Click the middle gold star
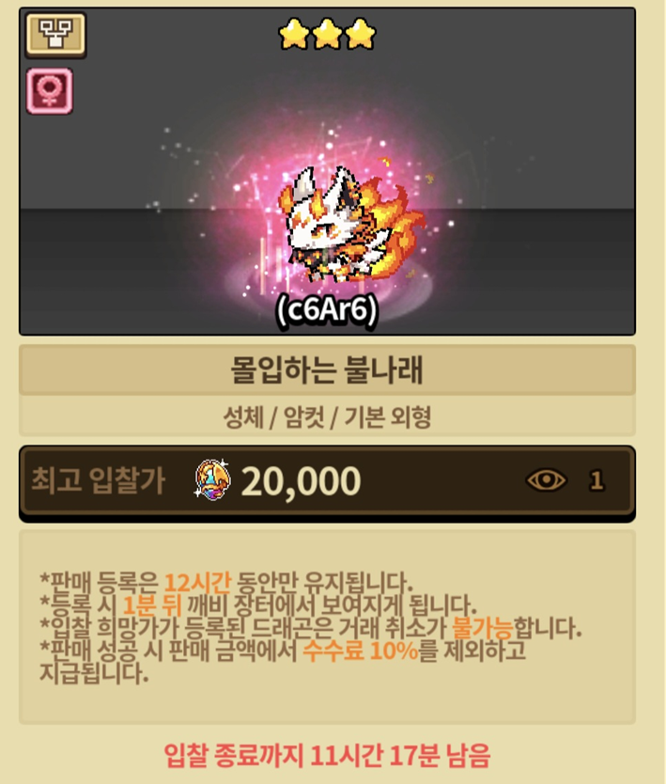 (327, 35)
